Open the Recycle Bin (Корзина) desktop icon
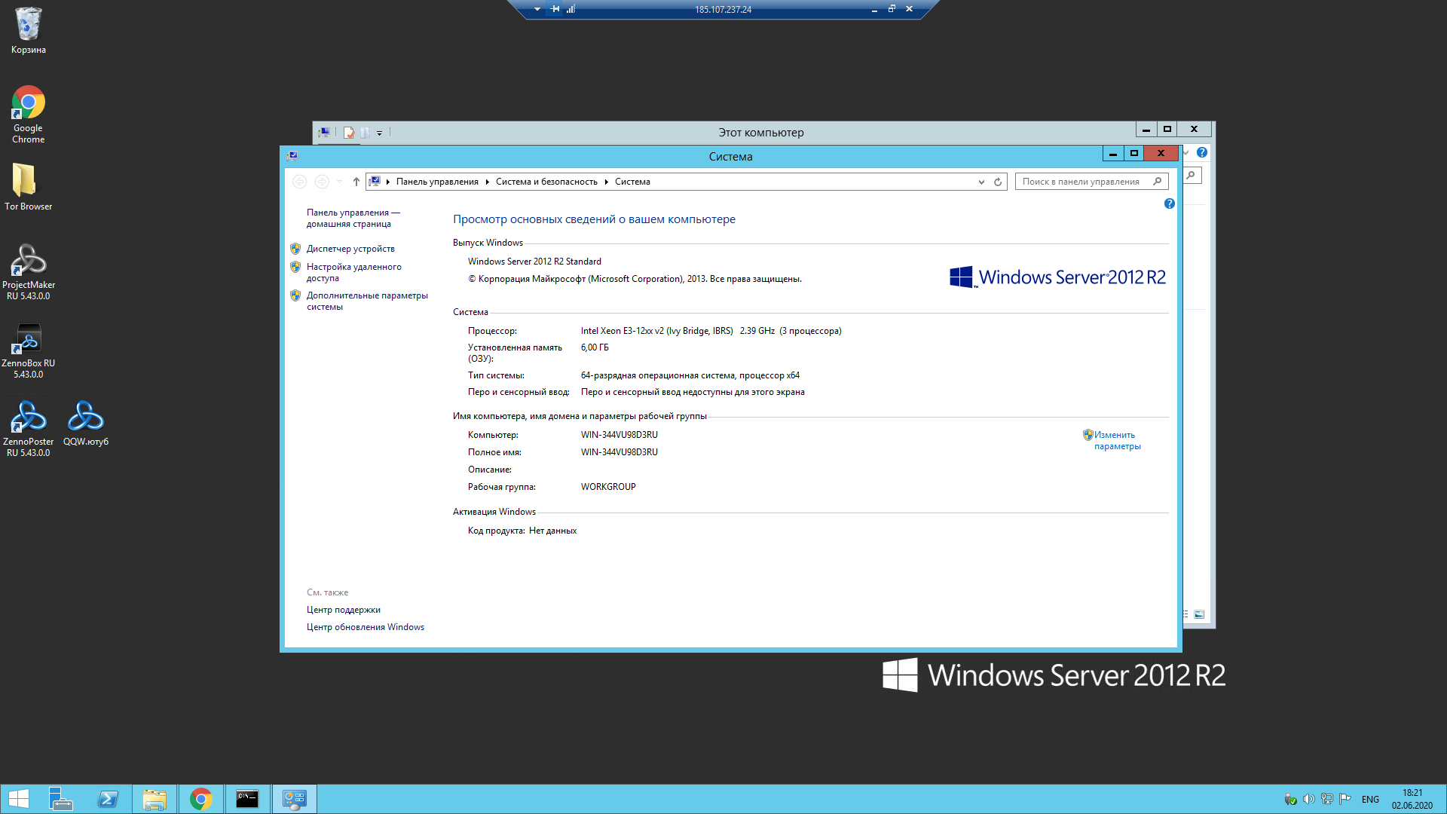1447x814 pixels. point(28,31)
